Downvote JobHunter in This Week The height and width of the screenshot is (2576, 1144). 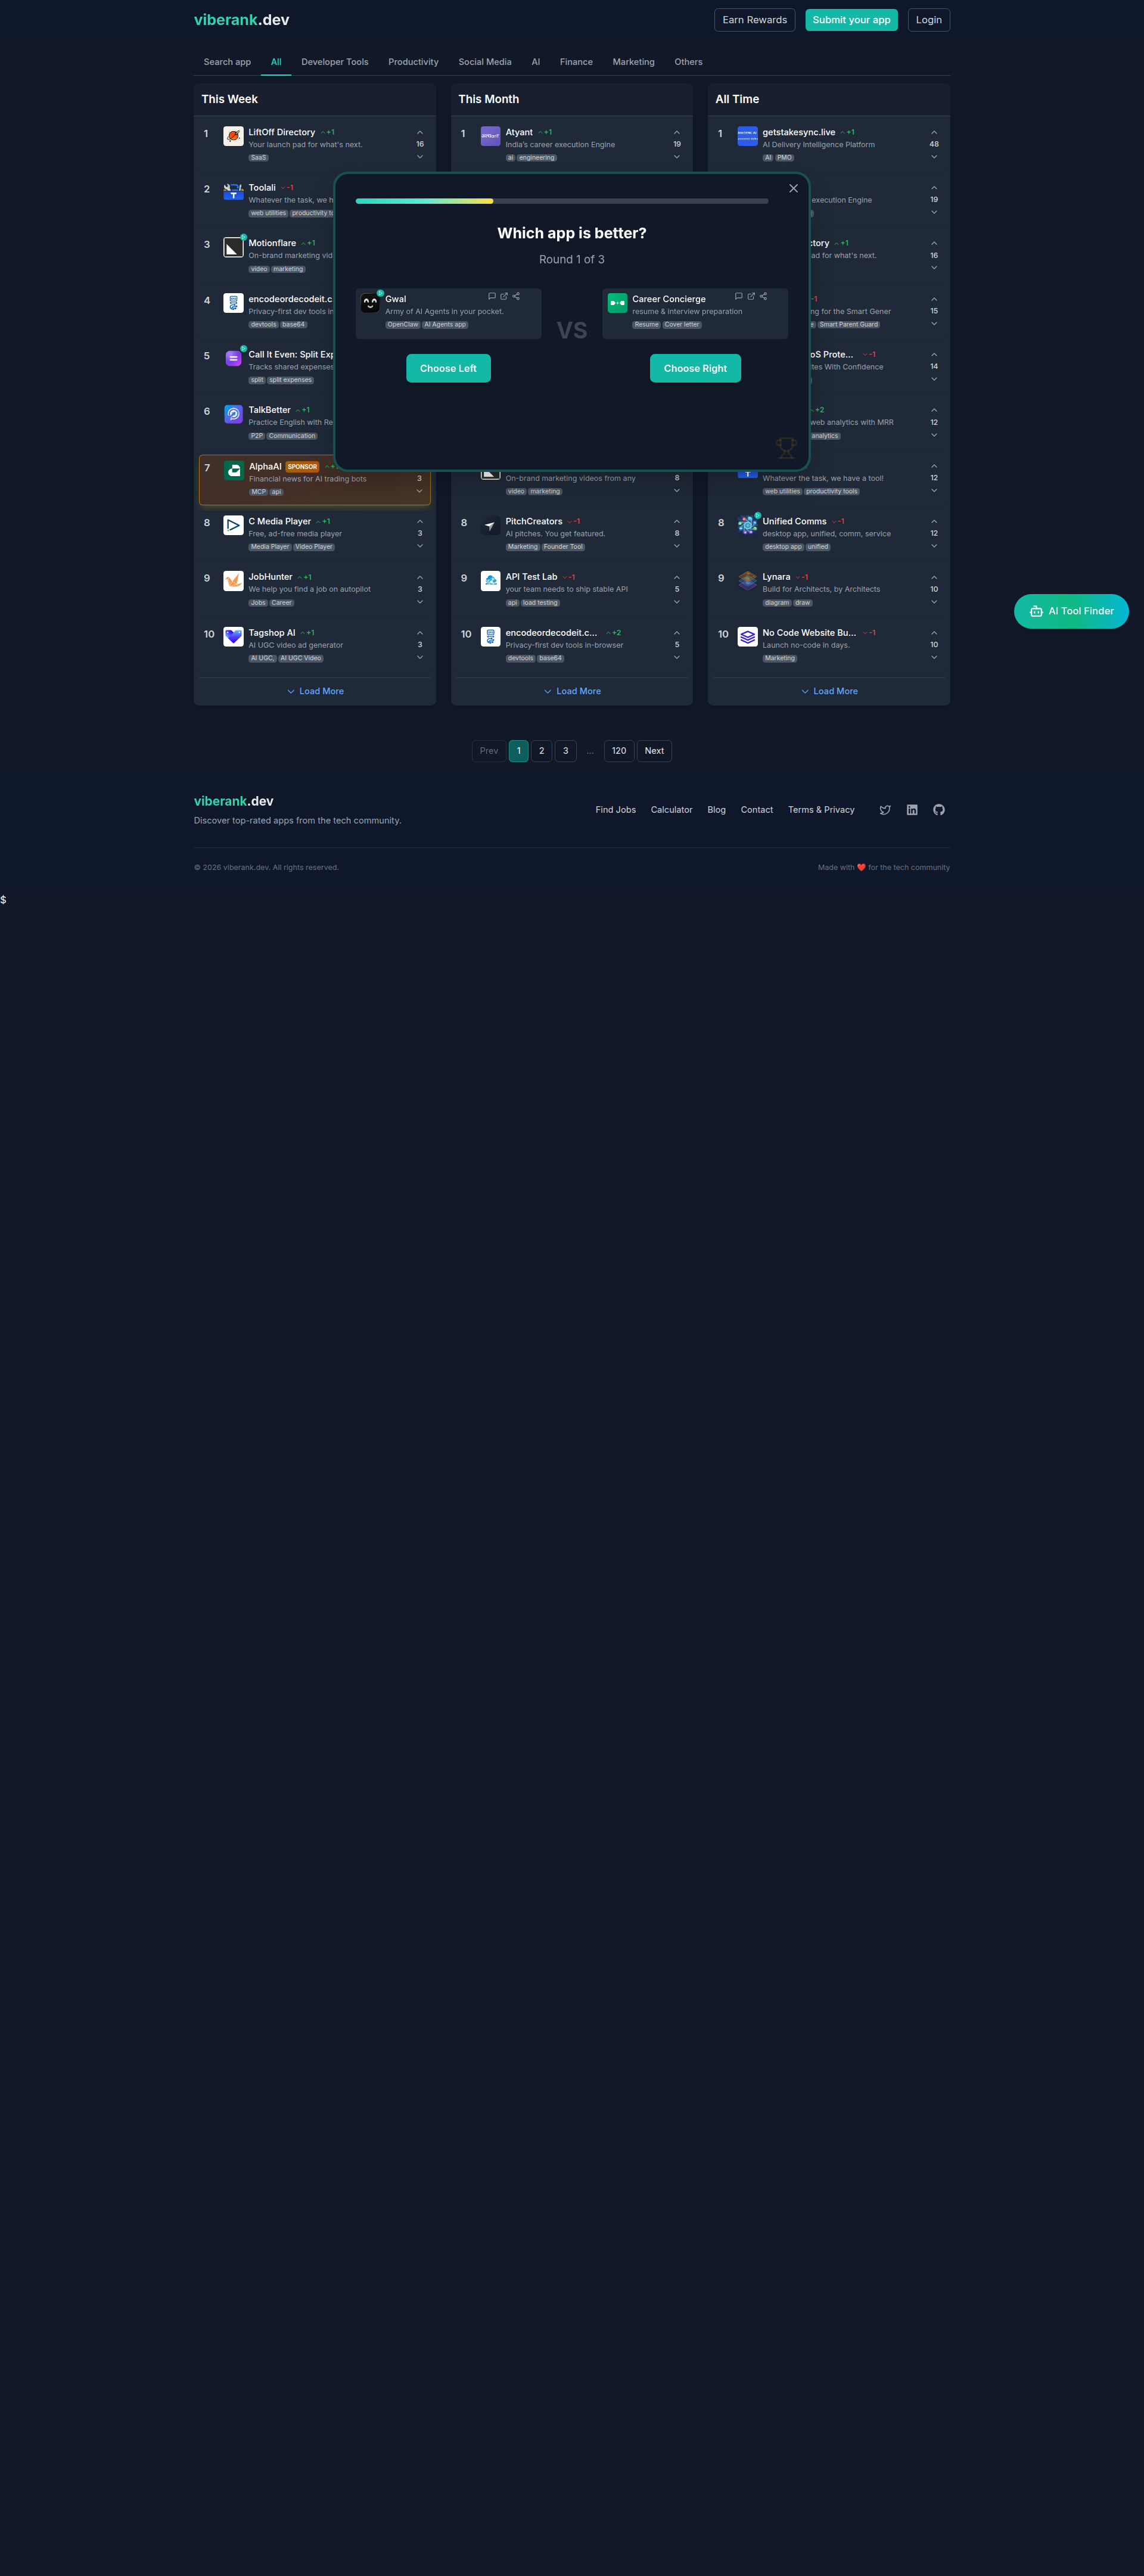(x=420, y=602)
